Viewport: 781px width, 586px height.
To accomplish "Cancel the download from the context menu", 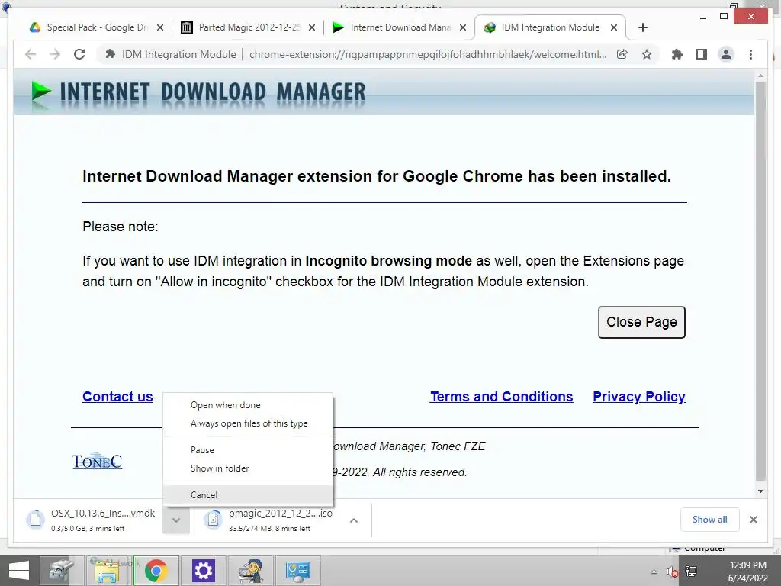I will (248, 494).
